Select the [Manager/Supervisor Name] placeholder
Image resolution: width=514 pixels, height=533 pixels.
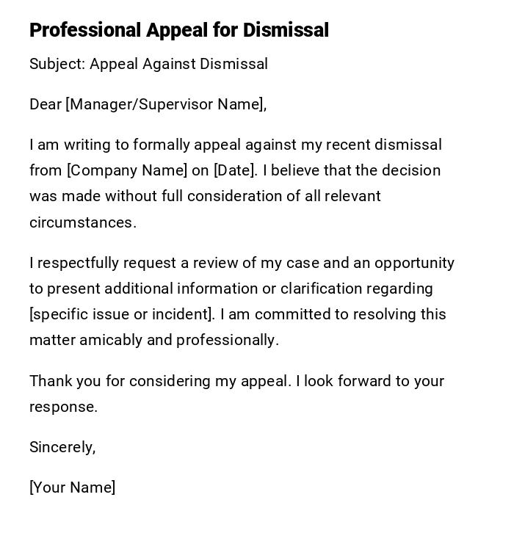164,104
